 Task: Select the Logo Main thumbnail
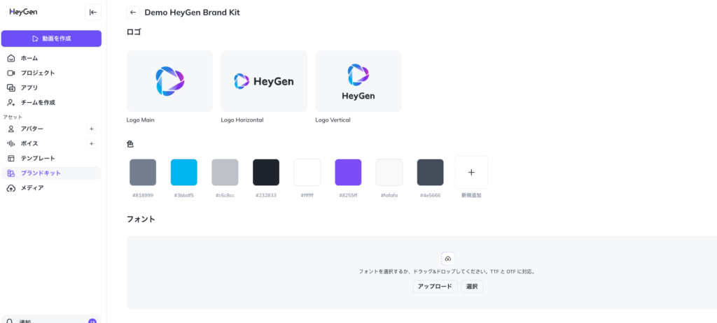169,81
